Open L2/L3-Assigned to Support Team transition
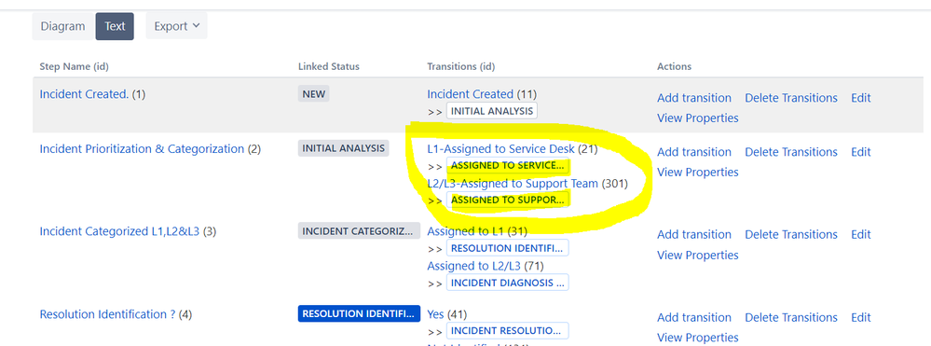The image size is (931, 346). (513, 183)
